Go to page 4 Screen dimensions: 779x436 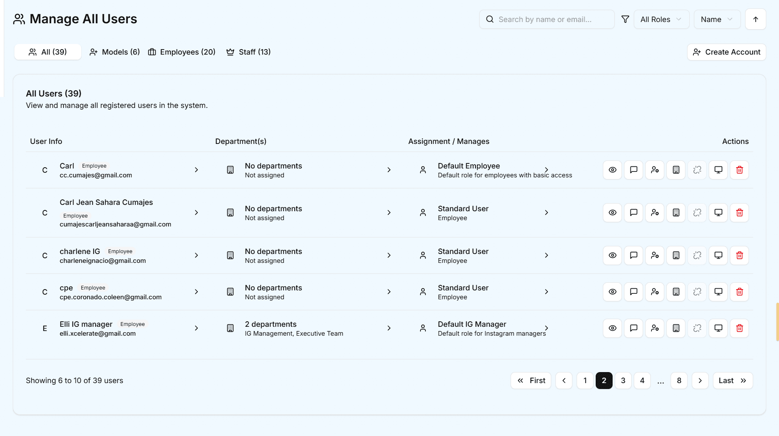click(642, 381)
